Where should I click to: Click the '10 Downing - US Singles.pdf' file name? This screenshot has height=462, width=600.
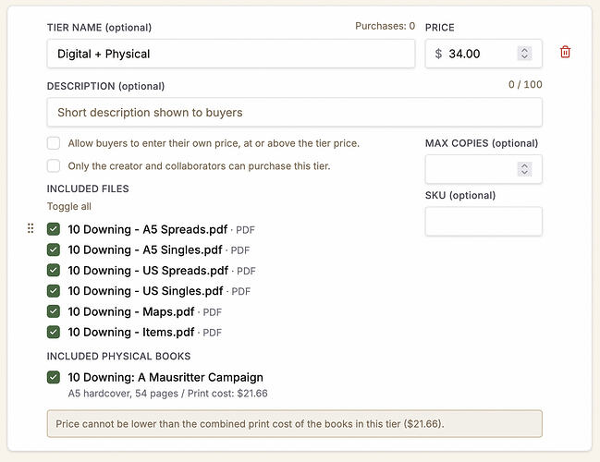pyautogui.click(x=145, y=291)
